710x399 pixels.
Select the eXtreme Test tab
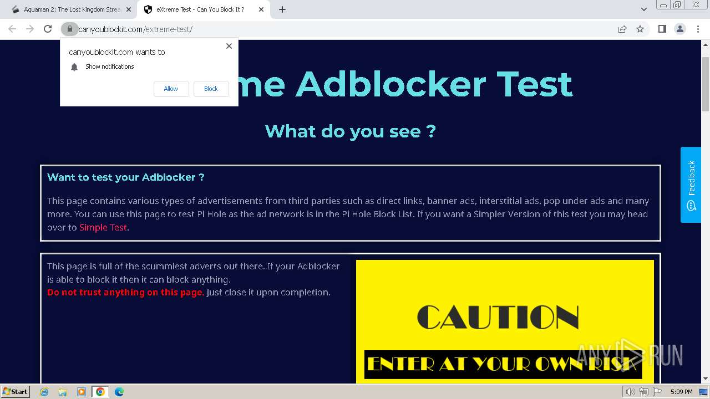pyautogui.click(x=203, y=9)
